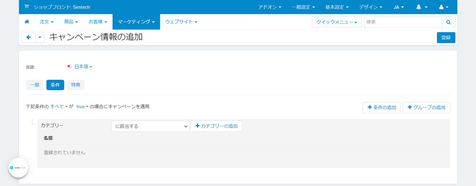This screenshot has width=476, height=186.
Task: Switch to the 特典 tab
Action: point(76,85)
